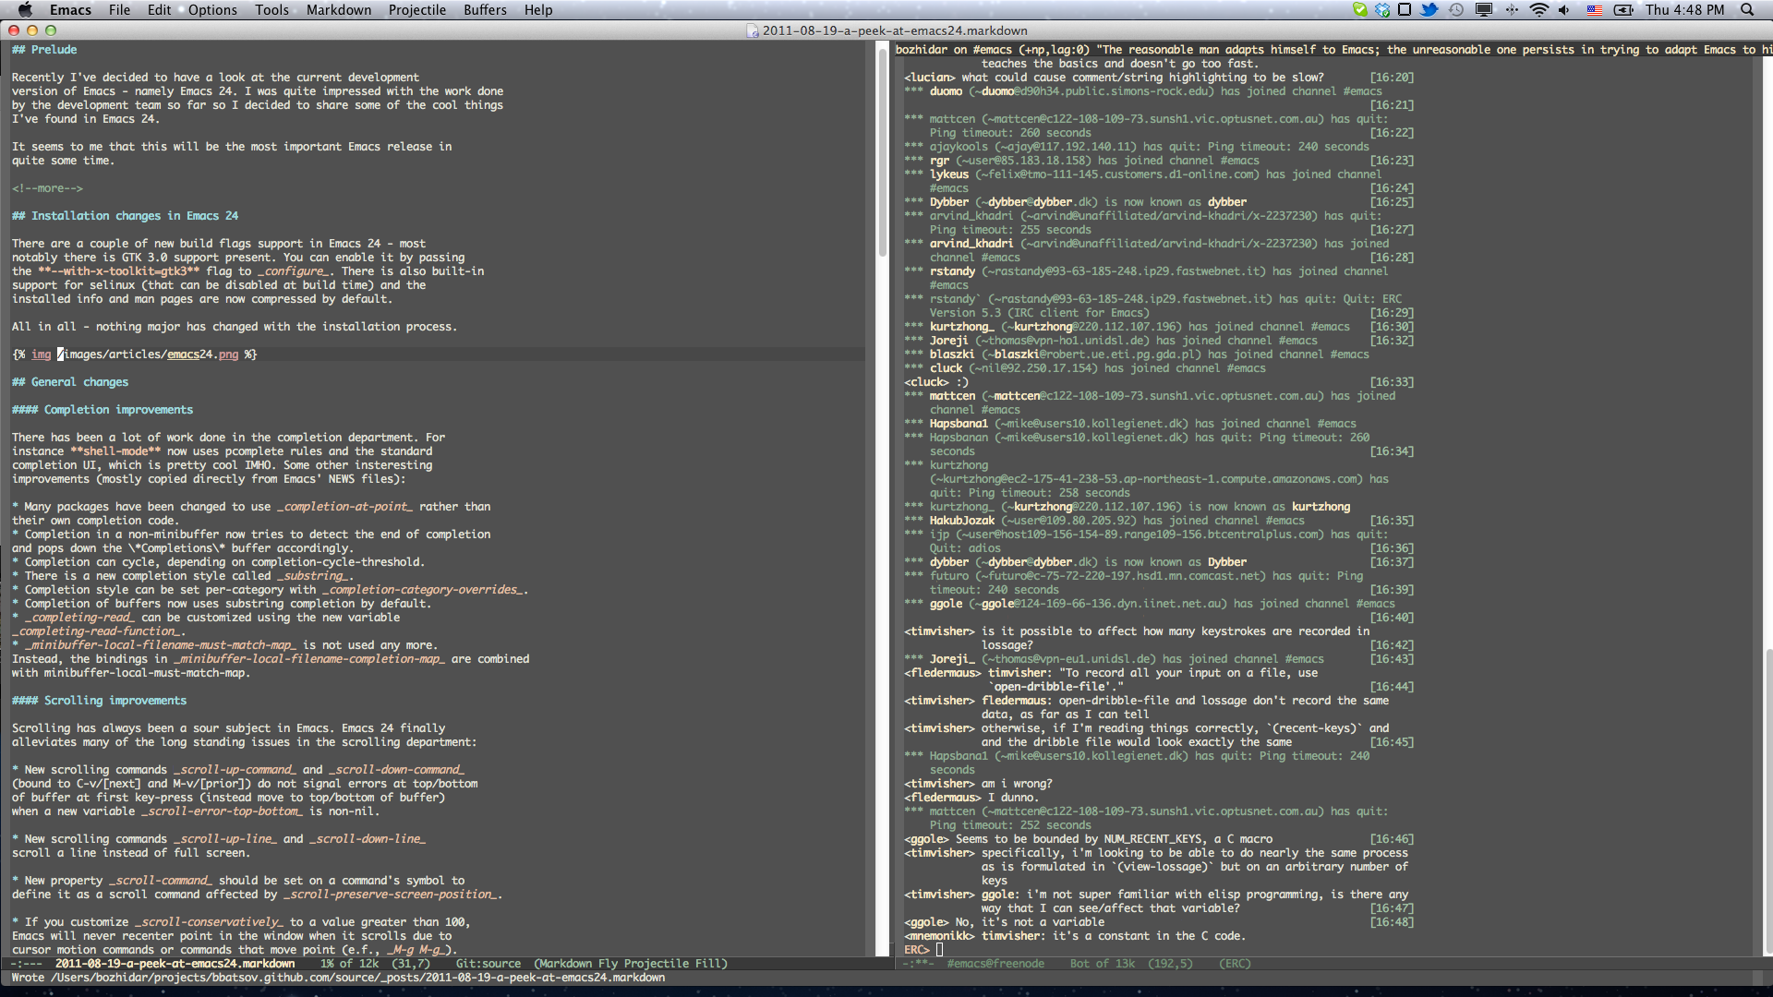
Task: Click '1% of 12k' position in left mode line
Action: pos(349,964)
